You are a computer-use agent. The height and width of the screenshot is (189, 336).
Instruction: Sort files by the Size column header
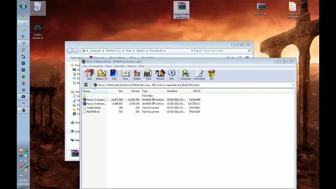point(115,91)
